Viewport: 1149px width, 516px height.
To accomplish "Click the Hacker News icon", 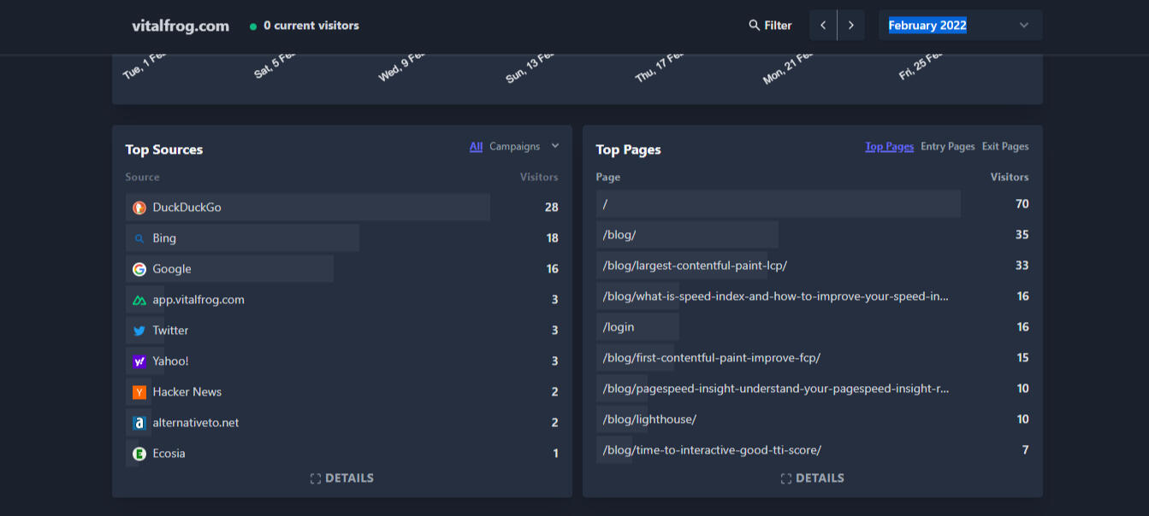I will (x=139, y=392).
